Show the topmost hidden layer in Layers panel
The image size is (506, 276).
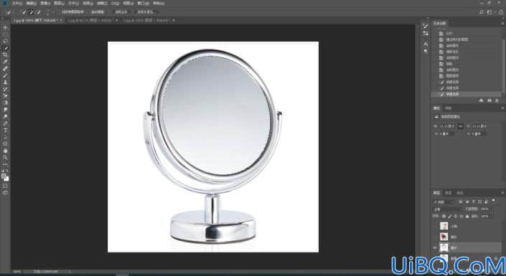435,226
